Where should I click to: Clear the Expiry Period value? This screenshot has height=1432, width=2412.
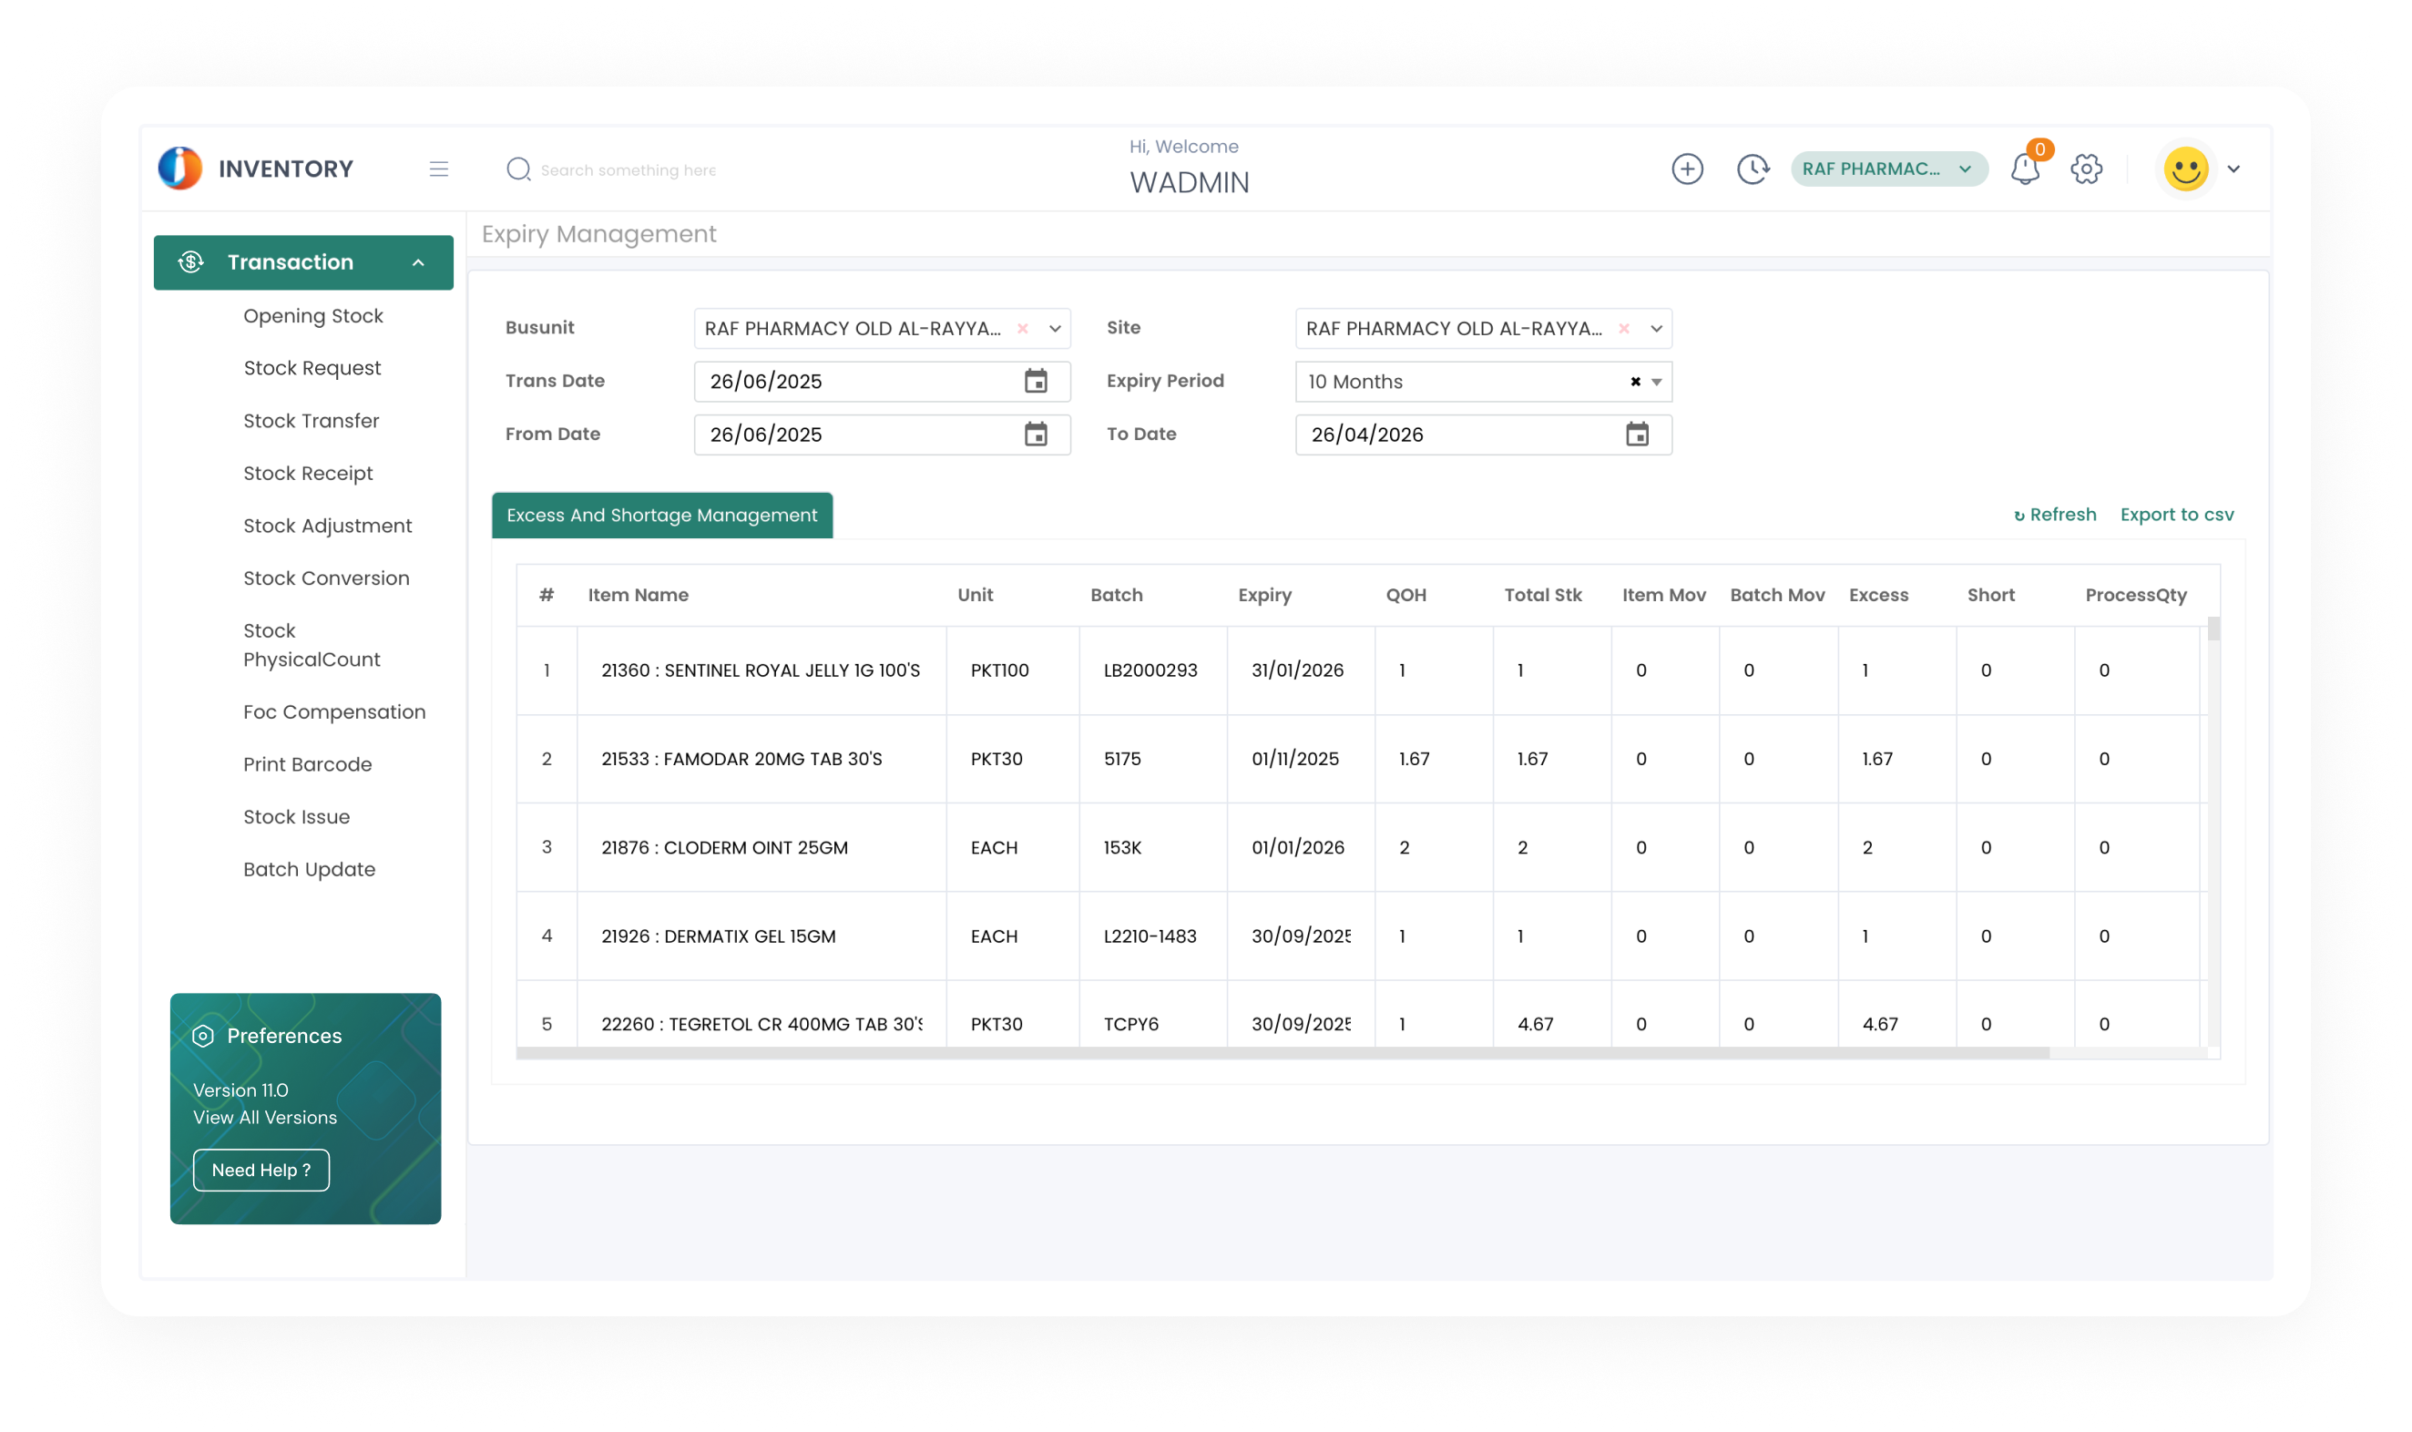[x=1634, y=381]
